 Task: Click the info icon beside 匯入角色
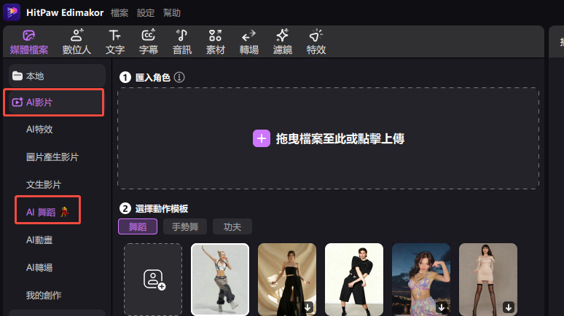tap(179, 77)
